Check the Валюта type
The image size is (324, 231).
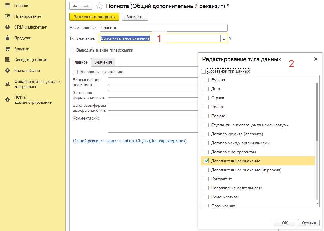pyautogui.click(x=206, y=116)
